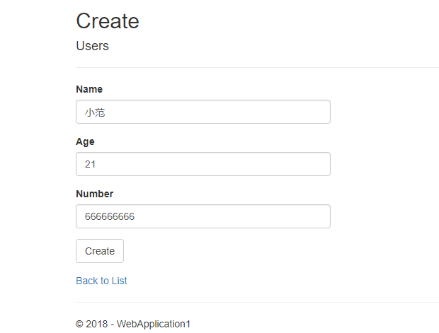Click the © 2018 copyright text

pos(92,324)
